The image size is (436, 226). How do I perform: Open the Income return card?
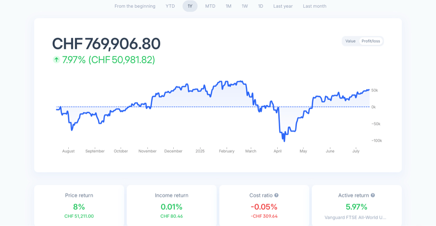tap(171, 205)
